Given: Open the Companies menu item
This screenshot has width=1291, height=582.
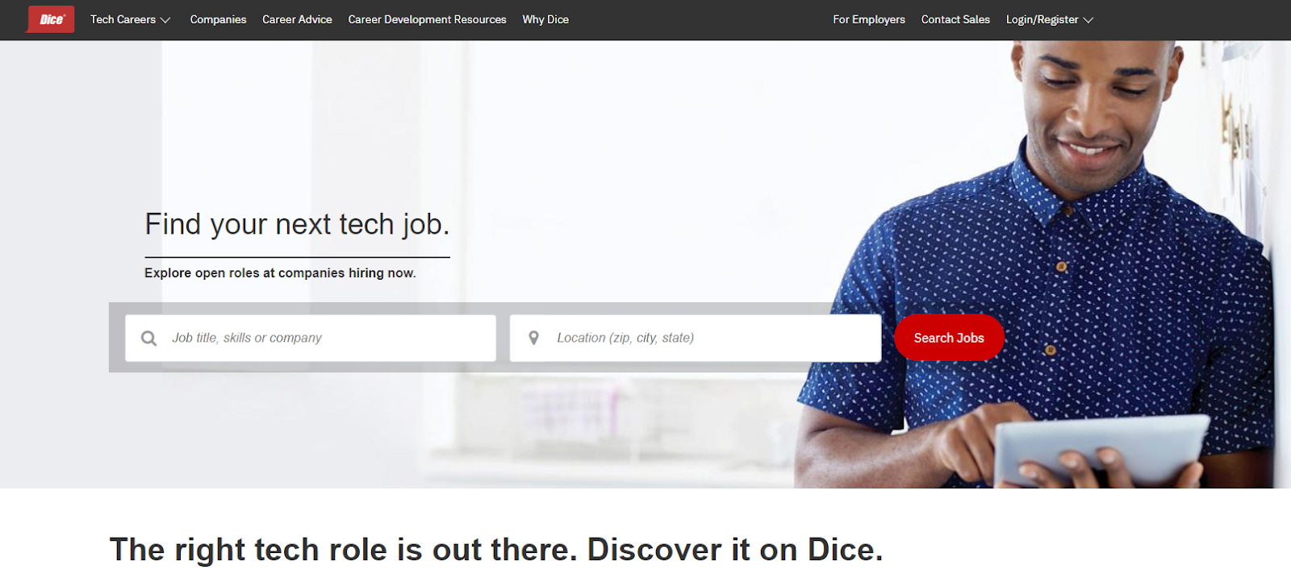Looking at the screenshot, I should click(x=218, y=19).
